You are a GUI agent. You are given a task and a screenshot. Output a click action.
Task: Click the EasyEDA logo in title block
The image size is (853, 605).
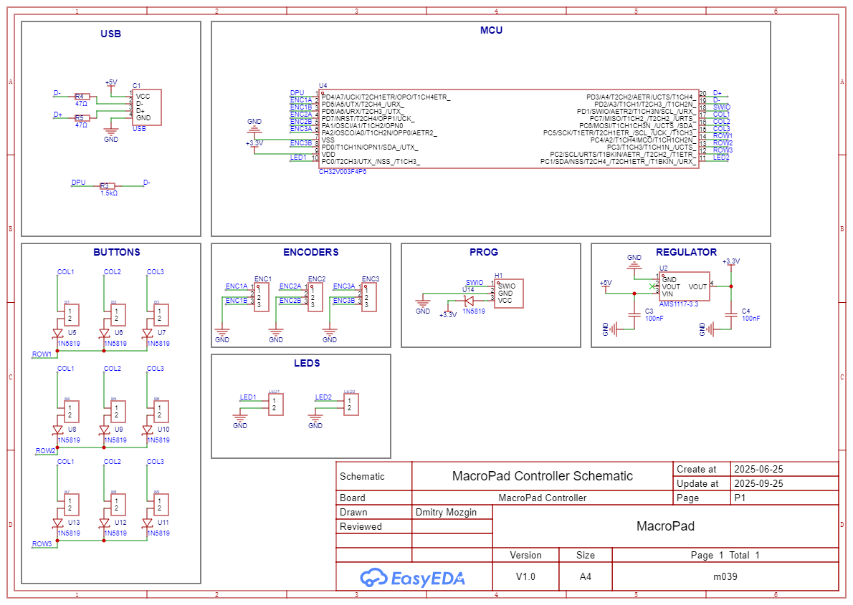pyautogui.click(x=413, y=577)
